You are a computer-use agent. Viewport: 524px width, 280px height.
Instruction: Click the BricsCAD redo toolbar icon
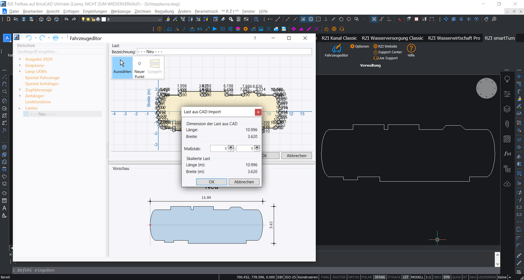tap(73, 19)
